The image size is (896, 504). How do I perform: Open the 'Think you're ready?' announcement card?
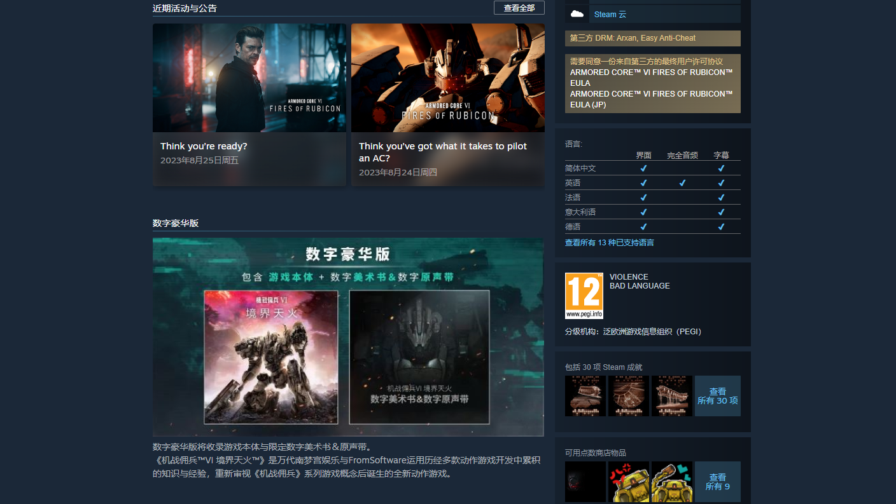249,105
